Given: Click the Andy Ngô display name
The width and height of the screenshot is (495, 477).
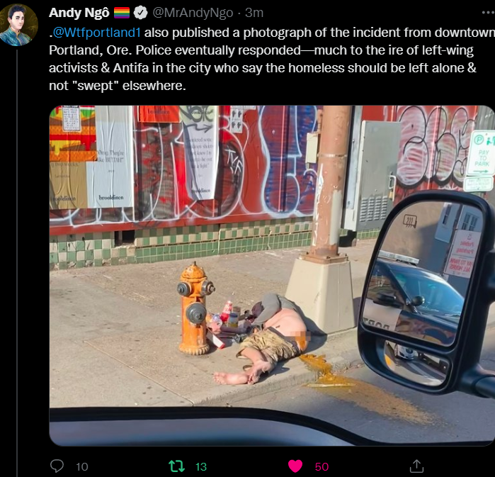Looking at the screenshot, I should point(79,13).
